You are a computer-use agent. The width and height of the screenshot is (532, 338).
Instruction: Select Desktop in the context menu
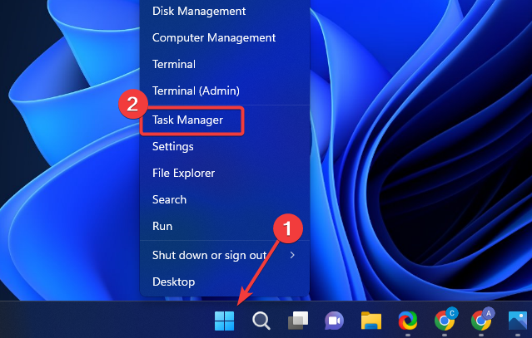(x=225, y=282)
